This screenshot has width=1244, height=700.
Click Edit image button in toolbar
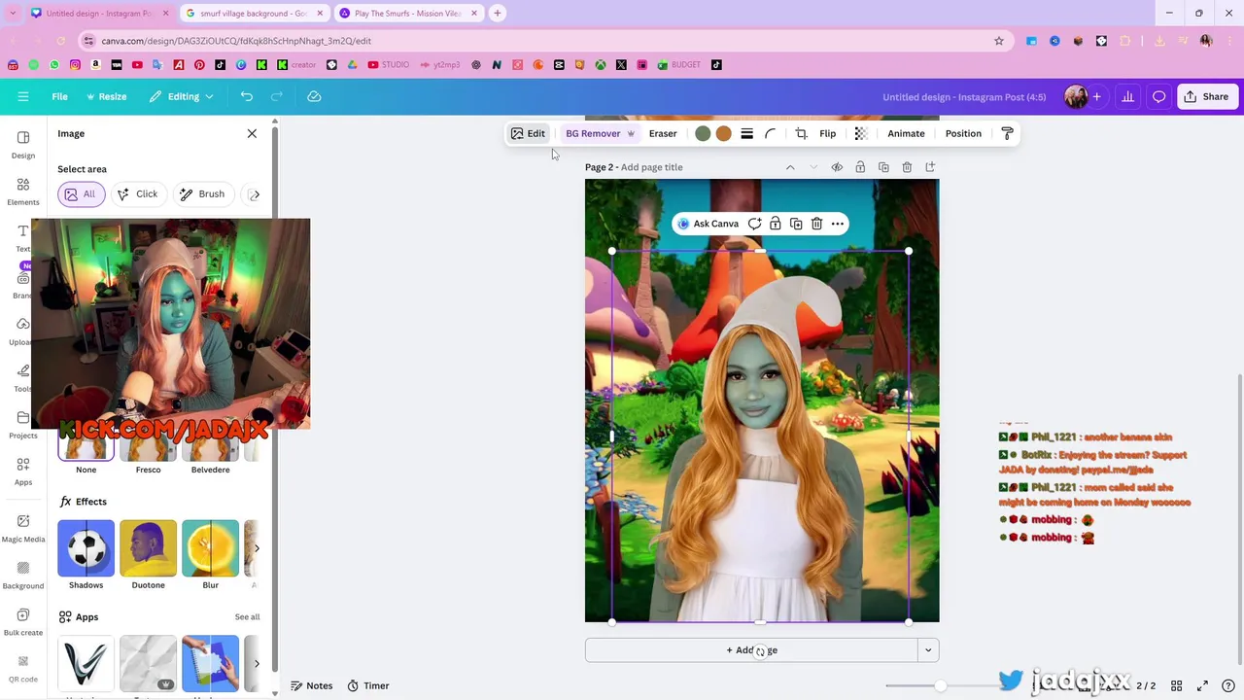(528, 133)
